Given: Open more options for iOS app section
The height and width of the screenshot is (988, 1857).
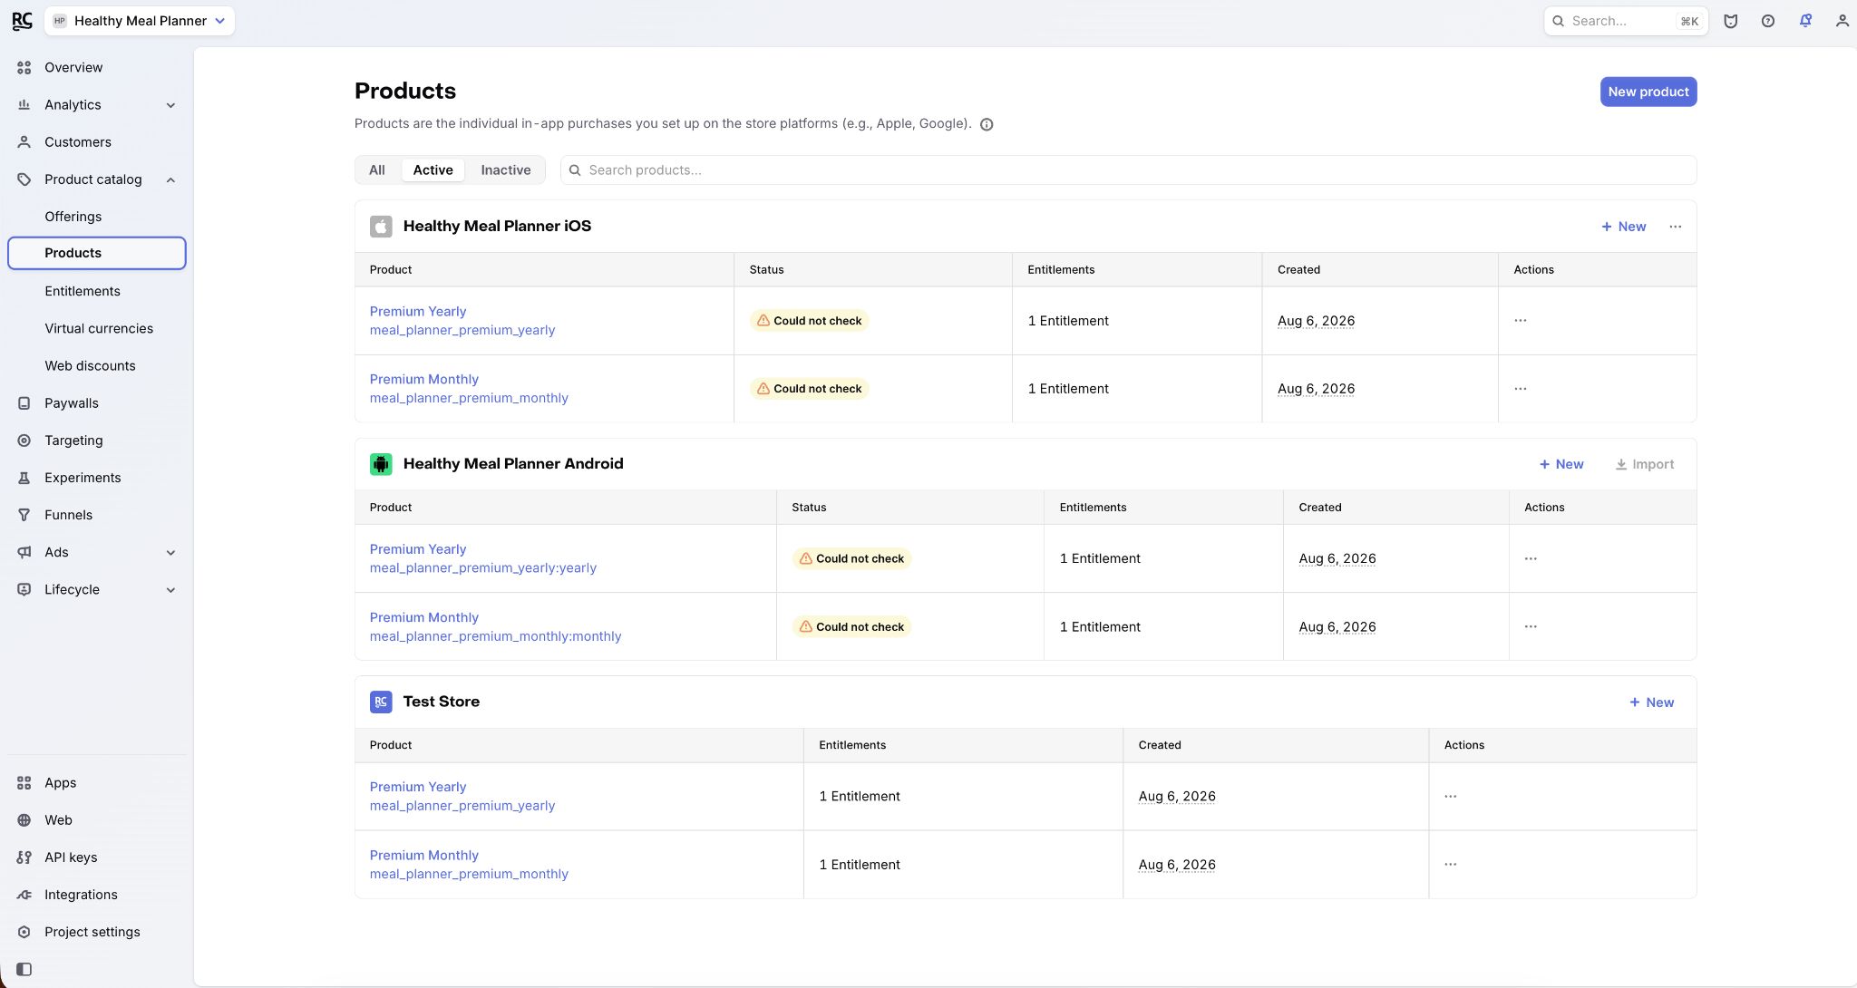Looking at the screenshot, I should pyautogui.click(x=1675, y=227).
